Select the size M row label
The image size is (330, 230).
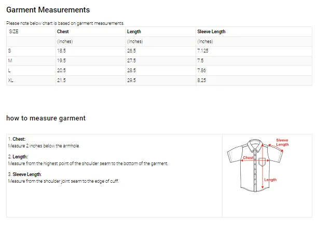click(10, 61)
